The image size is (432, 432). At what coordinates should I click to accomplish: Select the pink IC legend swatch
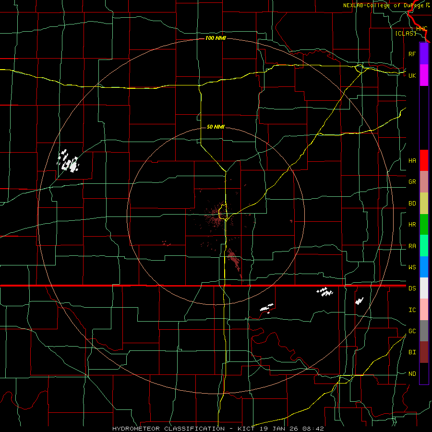point(424,310)
